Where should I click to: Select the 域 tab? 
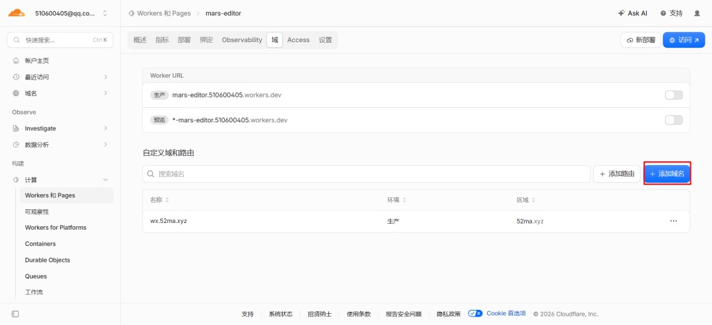[x=275, y=40]
